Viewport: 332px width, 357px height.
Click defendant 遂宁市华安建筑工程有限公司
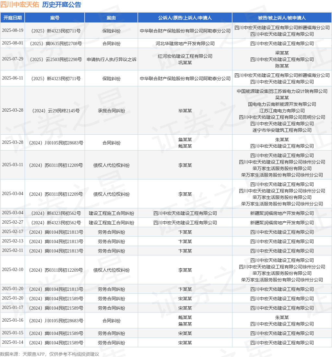(282, 130)
